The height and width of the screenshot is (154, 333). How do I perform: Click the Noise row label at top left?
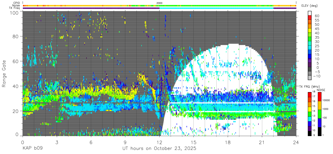16,5
